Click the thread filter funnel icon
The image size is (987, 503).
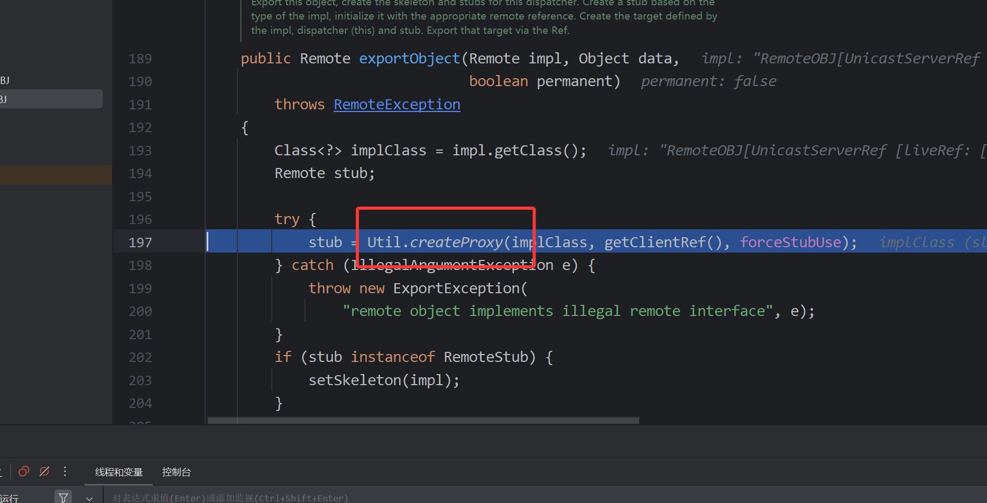coord(63,497)
